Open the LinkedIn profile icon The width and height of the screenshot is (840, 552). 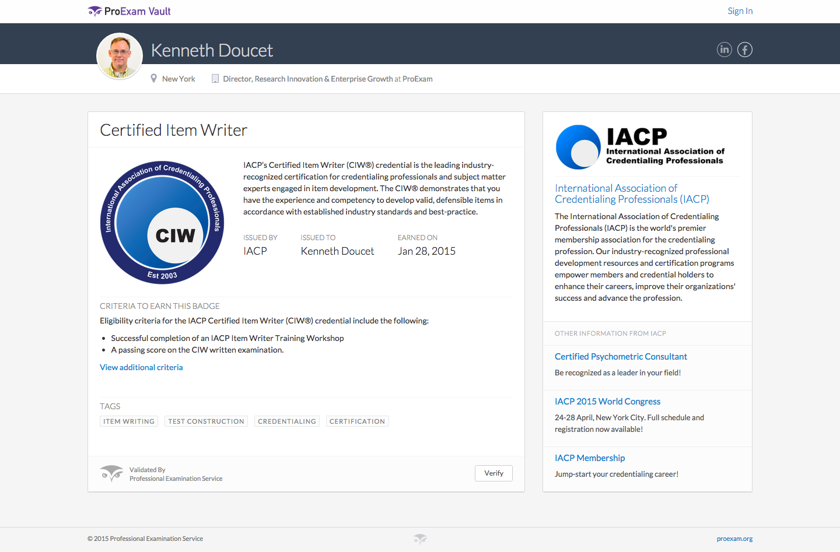(x=724, y=50)
